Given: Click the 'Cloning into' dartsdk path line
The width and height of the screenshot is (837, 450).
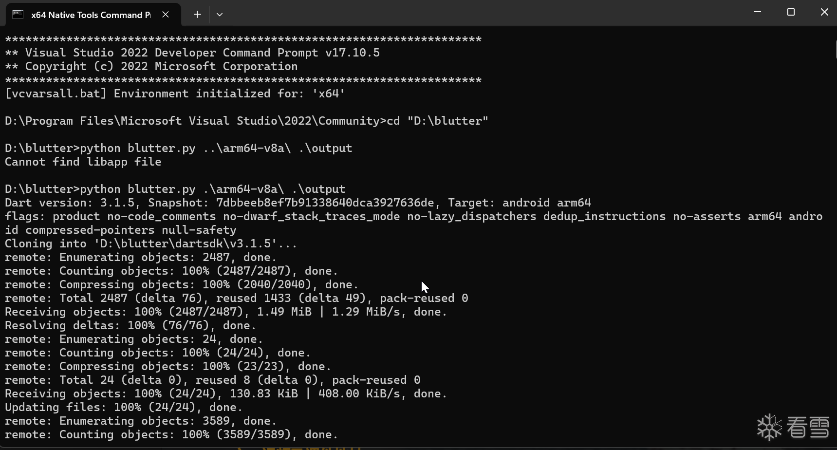Looking at the screenshot, I should coord(150,244).
